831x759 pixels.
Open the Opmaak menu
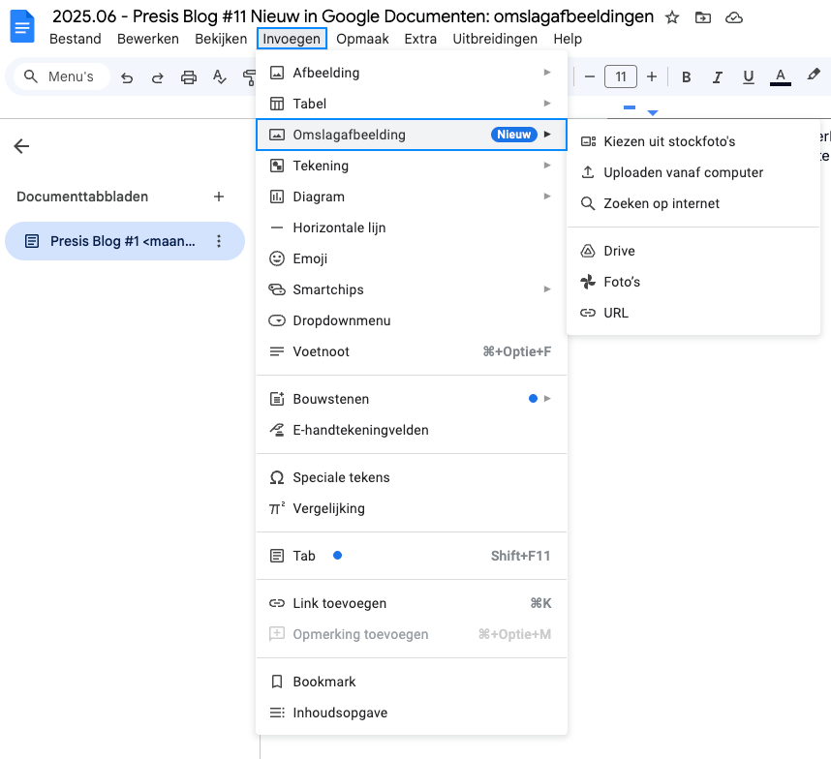tap(362, 39)
